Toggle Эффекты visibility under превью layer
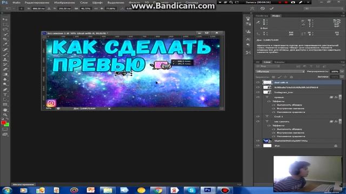 coord(269,101)
